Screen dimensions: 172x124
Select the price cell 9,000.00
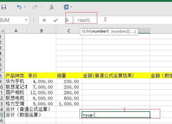pyautogui.click(x=42, y=104)
